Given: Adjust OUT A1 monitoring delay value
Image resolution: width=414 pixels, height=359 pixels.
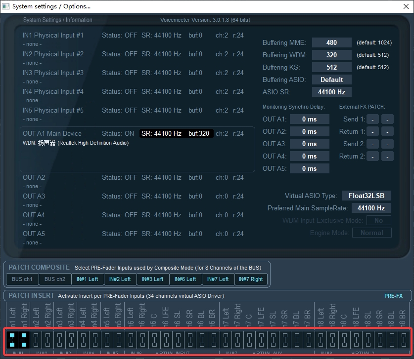Looking at the screenshot, I should pos(309,119).
